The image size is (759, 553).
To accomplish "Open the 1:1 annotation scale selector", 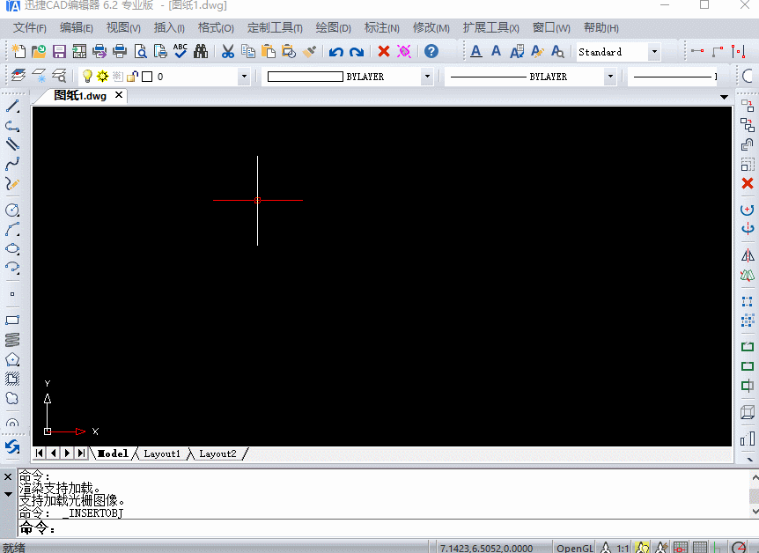I will [623, 549].
